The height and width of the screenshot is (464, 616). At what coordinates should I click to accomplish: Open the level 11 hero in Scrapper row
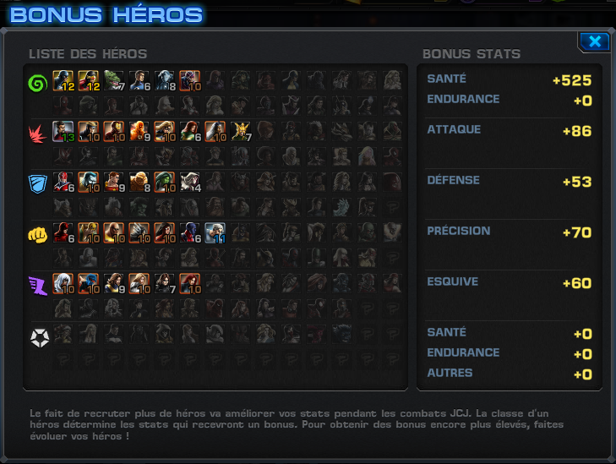[x=215, y=232]
